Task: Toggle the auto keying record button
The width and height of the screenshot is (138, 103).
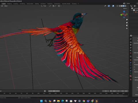Action: pyautogui.click(x=45, y=91)
